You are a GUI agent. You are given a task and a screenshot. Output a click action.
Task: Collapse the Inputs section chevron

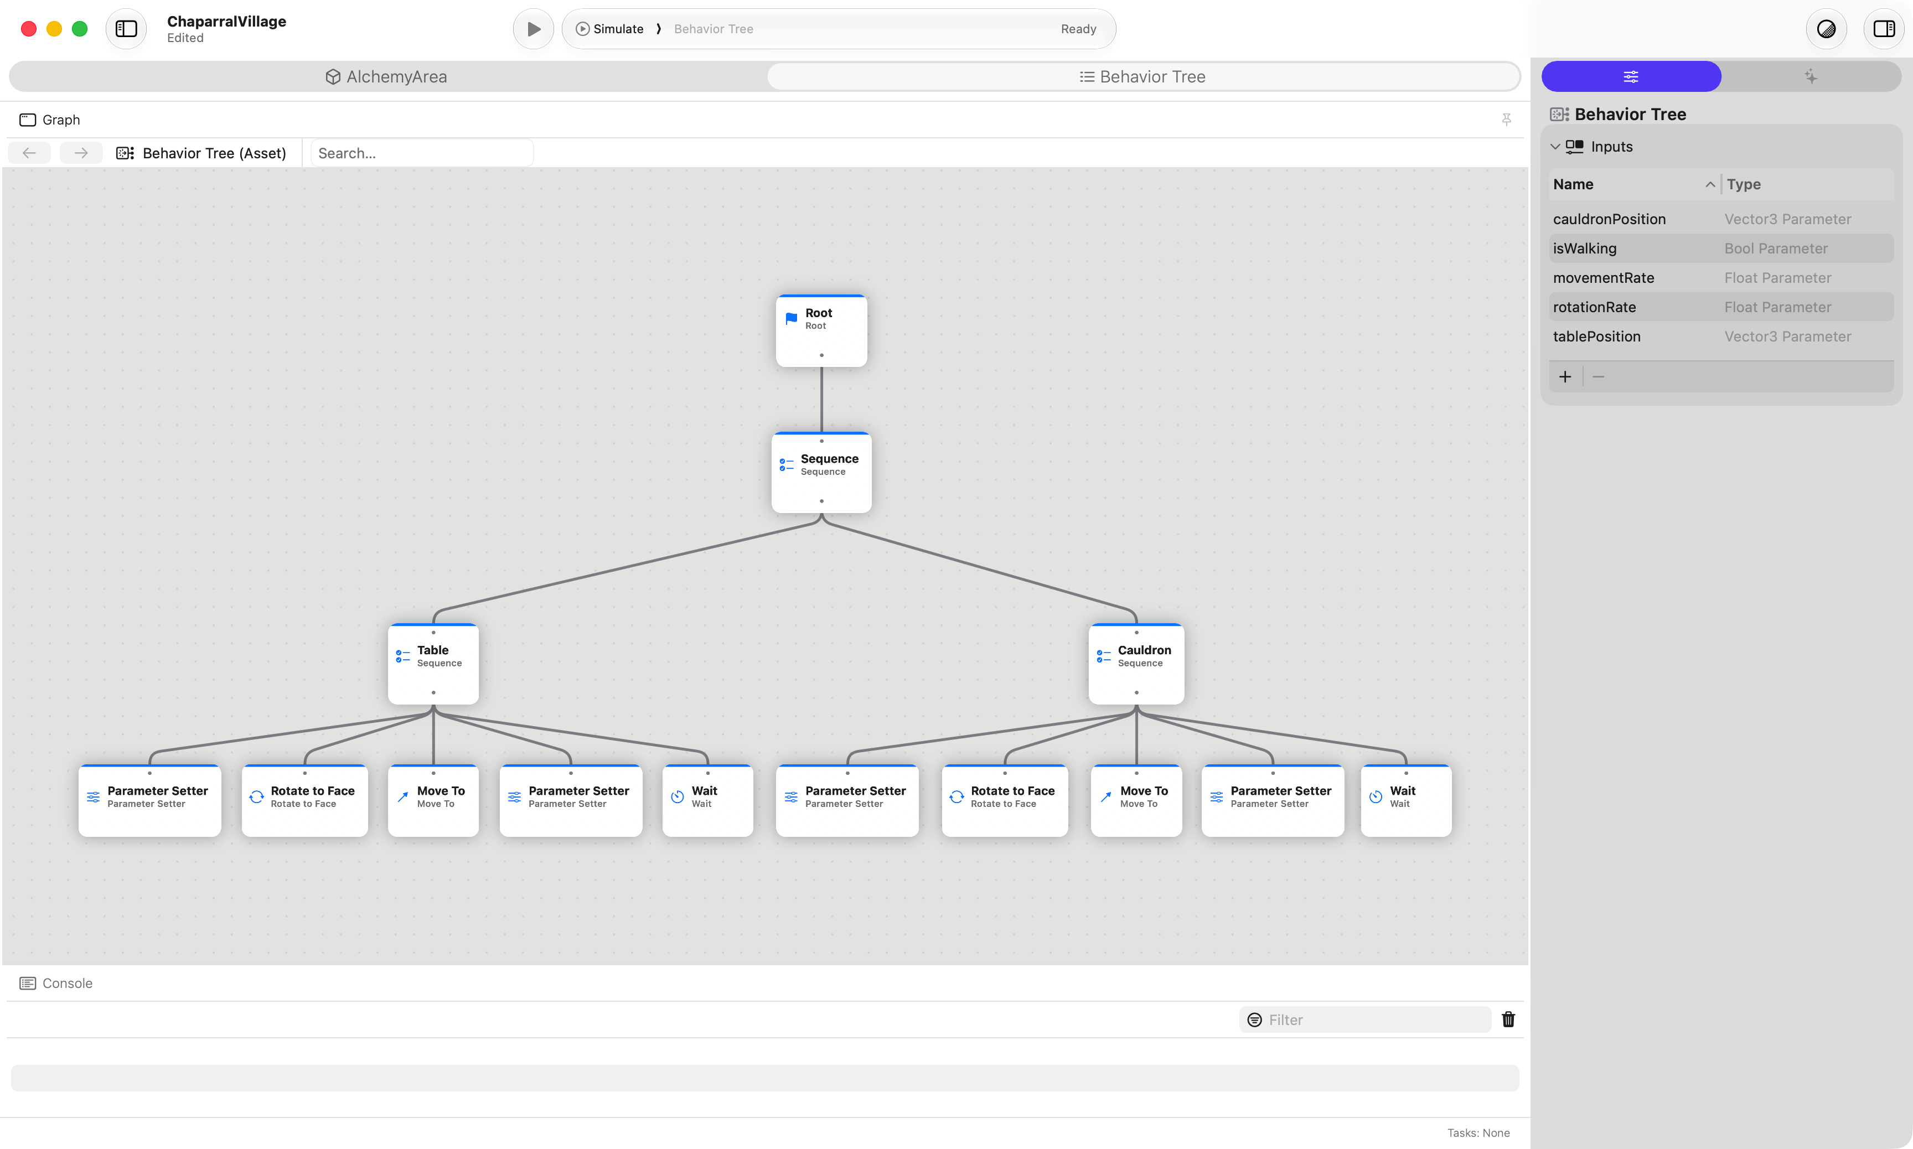click(1555, 147)
